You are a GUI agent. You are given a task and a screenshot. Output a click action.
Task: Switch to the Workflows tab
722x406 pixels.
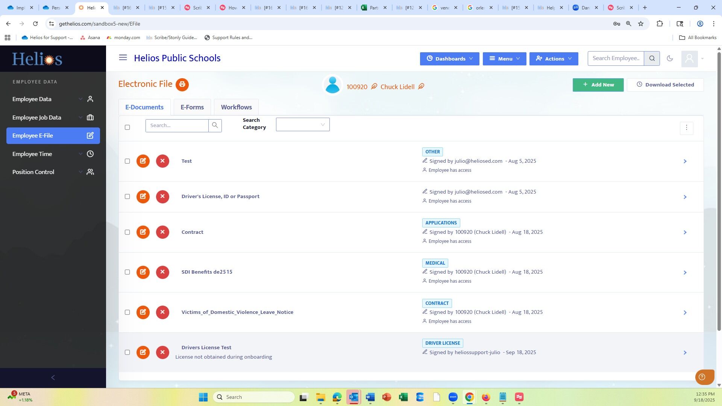[x=236, y=108]
